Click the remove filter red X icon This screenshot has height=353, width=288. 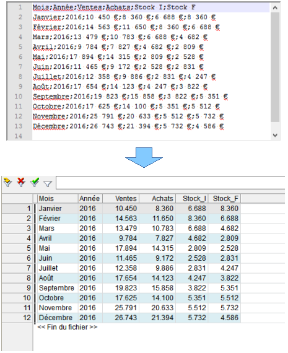(21, 182)
